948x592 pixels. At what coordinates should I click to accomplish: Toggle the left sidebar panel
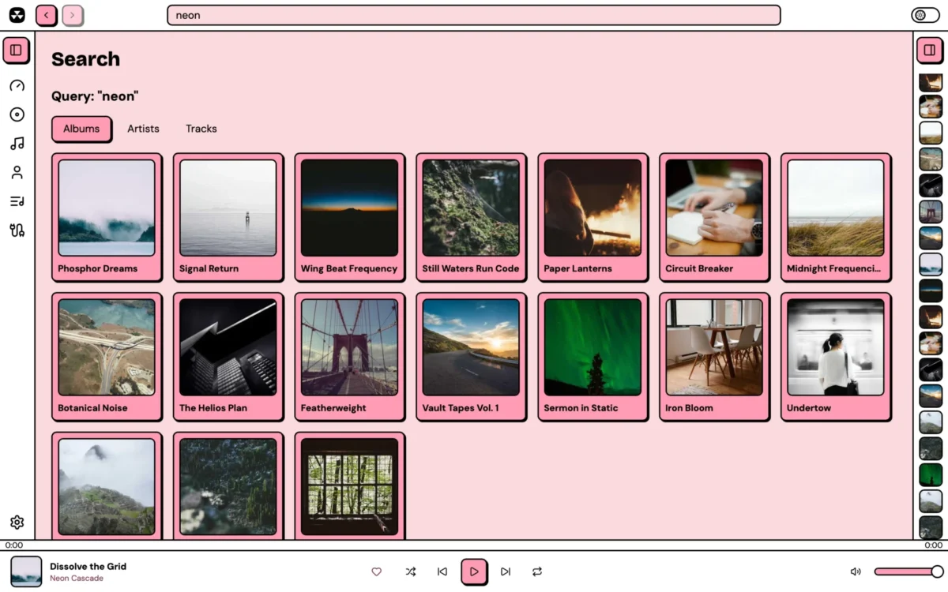click(16, 50)
